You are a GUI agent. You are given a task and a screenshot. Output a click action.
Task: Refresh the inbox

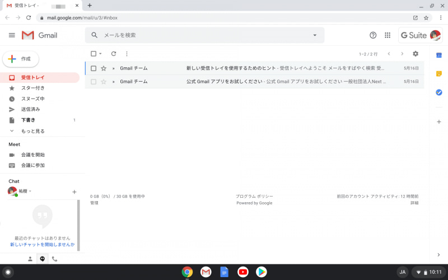[x=114, y=54]
